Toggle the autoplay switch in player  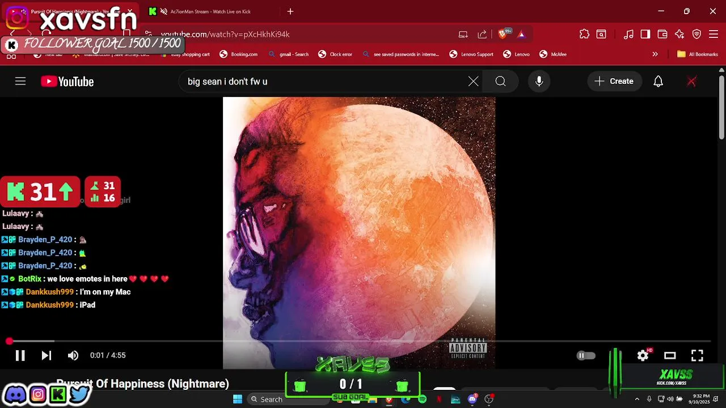(x=586, y=355)
